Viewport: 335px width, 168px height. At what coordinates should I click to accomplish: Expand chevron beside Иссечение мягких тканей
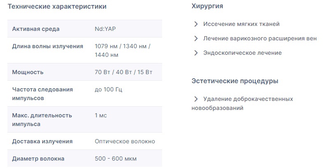(x=196, y=24)
